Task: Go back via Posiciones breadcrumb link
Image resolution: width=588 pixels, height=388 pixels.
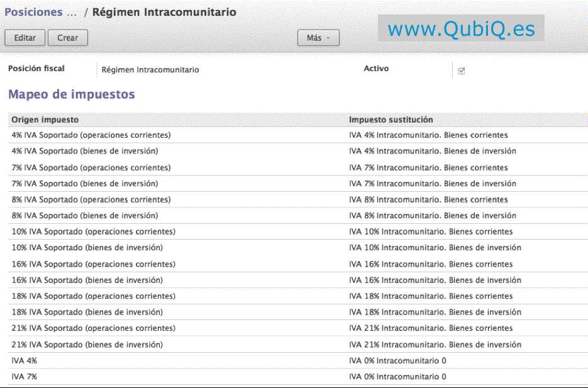Action: [x=41, y=12]
